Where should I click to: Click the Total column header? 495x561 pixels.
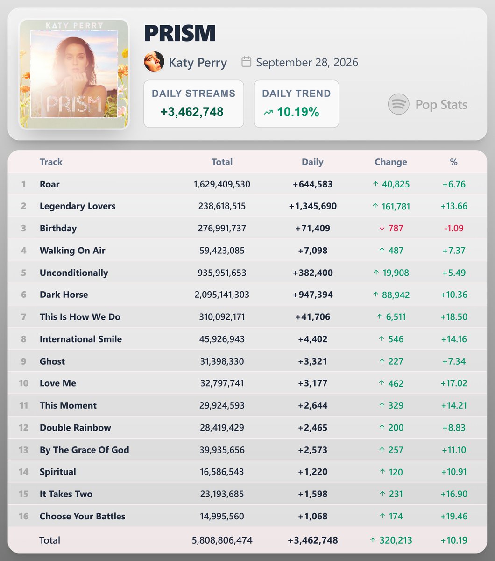[222, 162]
